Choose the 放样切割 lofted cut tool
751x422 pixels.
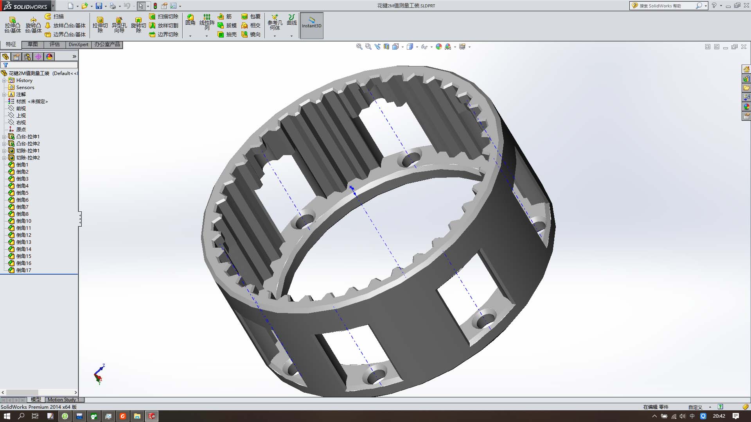pos(163,25)
